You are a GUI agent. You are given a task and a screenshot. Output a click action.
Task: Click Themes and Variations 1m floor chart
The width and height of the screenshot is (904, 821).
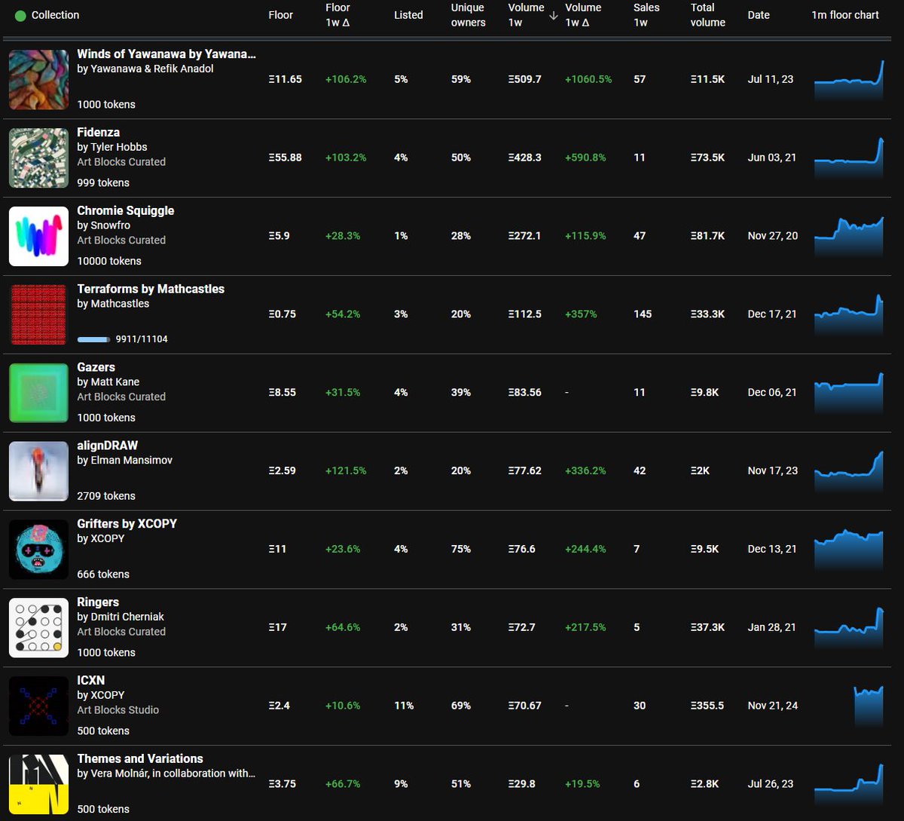pos(849,785)
